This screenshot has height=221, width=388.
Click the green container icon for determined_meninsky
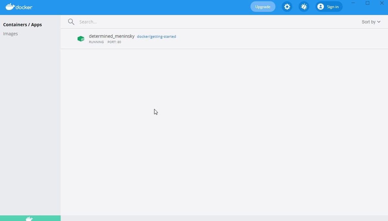81,39
